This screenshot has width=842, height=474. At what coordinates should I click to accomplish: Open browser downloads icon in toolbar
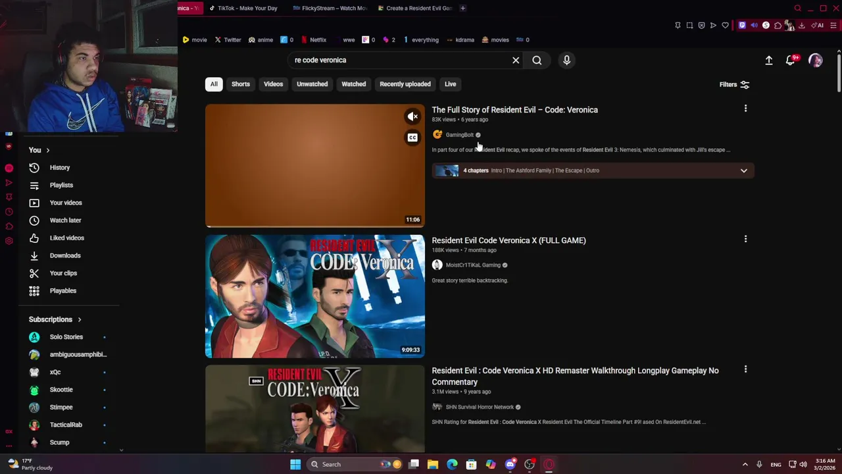click(x=801, y=25)
